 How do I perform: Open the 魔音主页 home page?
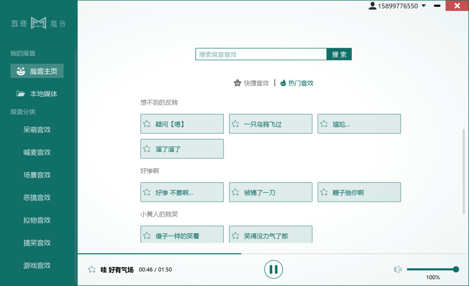coord(37,71)
